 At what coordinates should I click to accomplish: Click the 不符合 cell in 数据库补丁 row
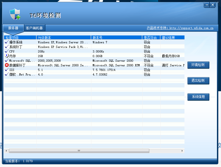pyautogui.click(x=149, y=65)
